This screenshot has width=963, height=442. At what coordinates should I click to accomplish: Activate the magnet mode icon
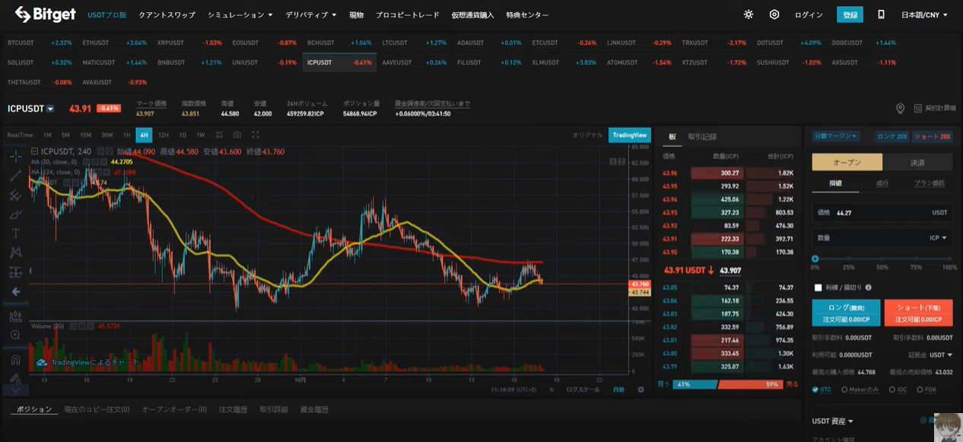[15, 360]
